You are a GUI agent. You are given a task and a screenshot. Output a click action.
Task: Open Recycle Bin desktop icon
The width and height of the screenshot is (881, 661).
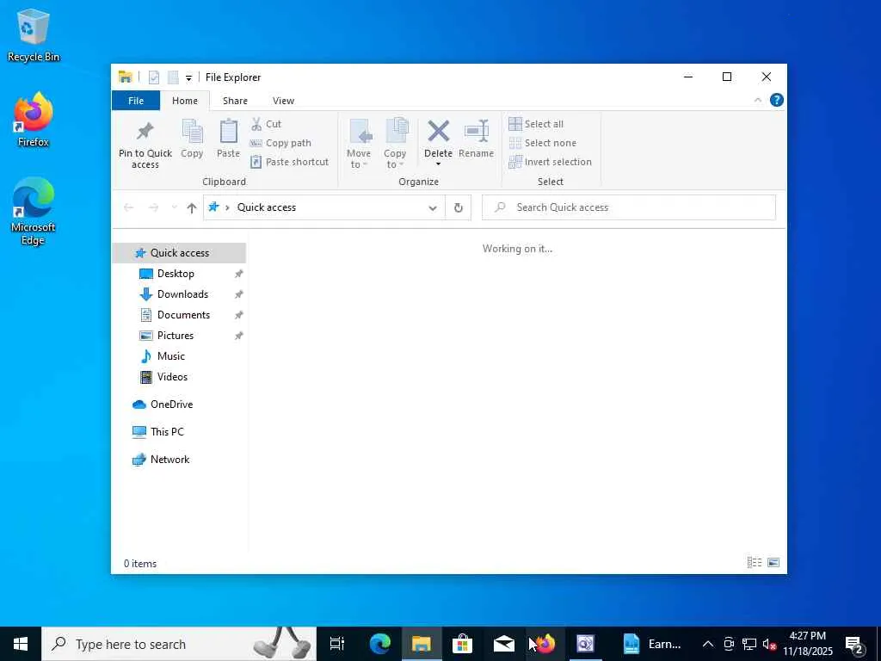(x=33, y=35)
